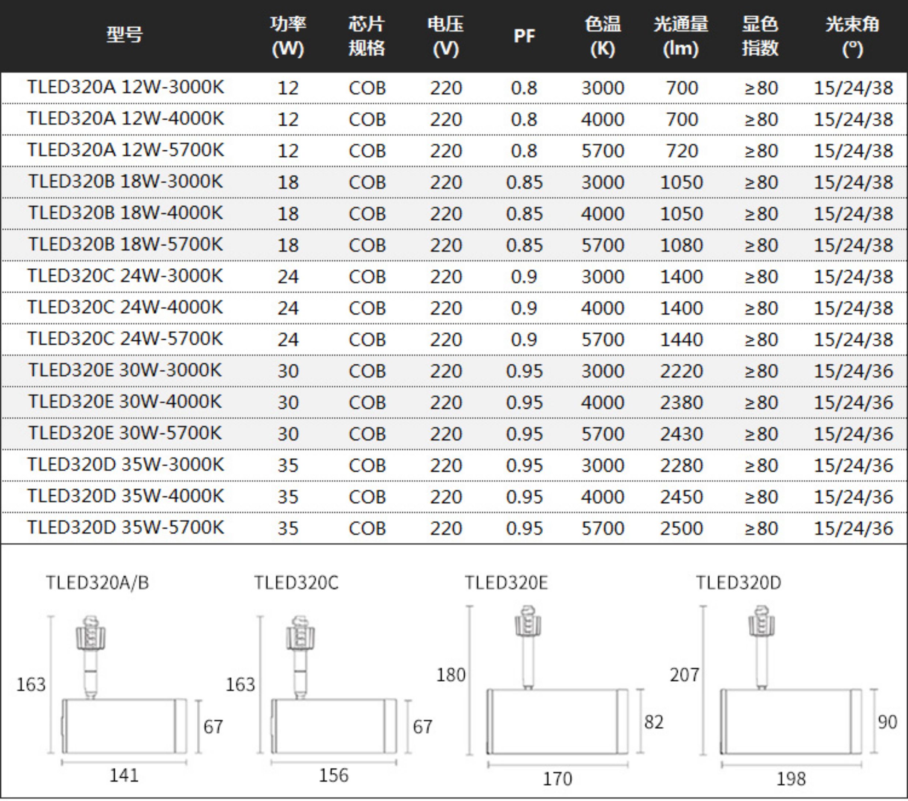Click the 光通量 (lm) column header
Viewport: 908px width, 801px height.
click(x=681, y=36)
